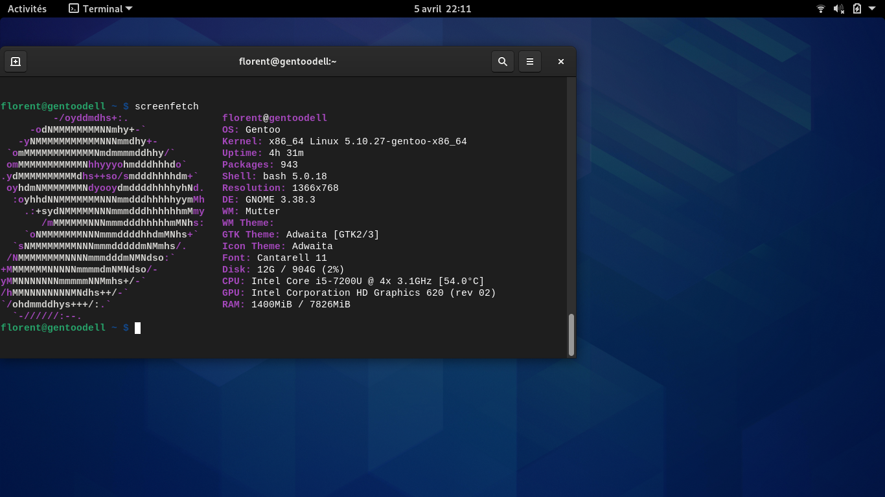The image size is (885, 497).
Task: Open the terminal hamburger menu
Action: pyautogui.click(x=530, y=61)
